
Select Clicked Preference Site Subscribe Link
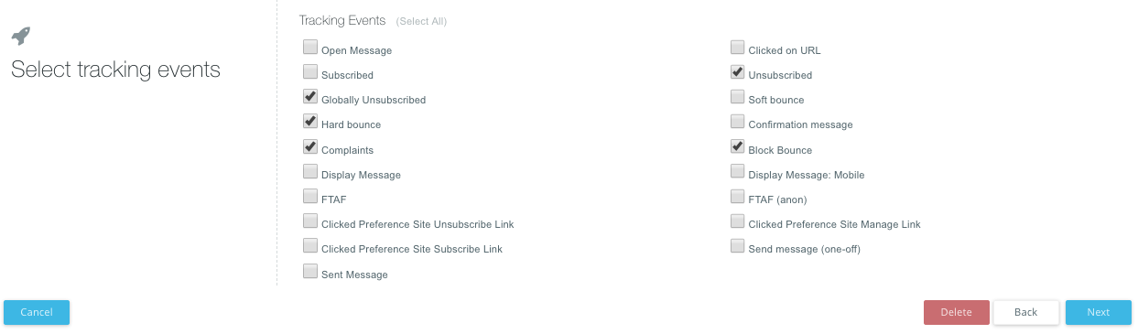coord(310,246)
